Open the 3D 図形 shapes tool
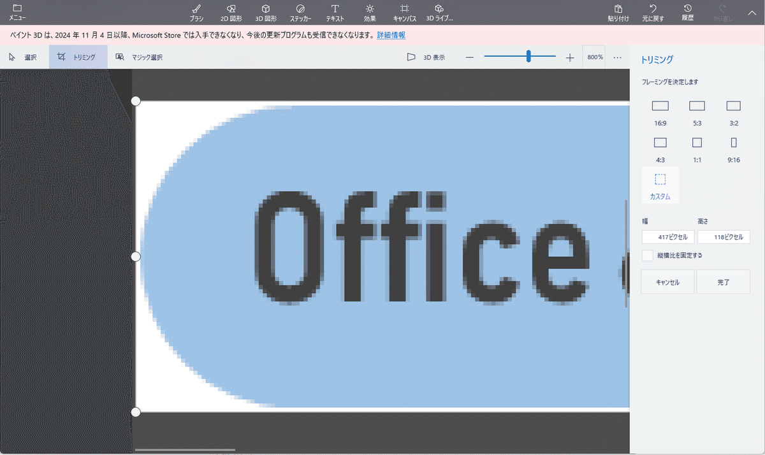The width and height of the screenshot is (765, 455). point(266,12)
